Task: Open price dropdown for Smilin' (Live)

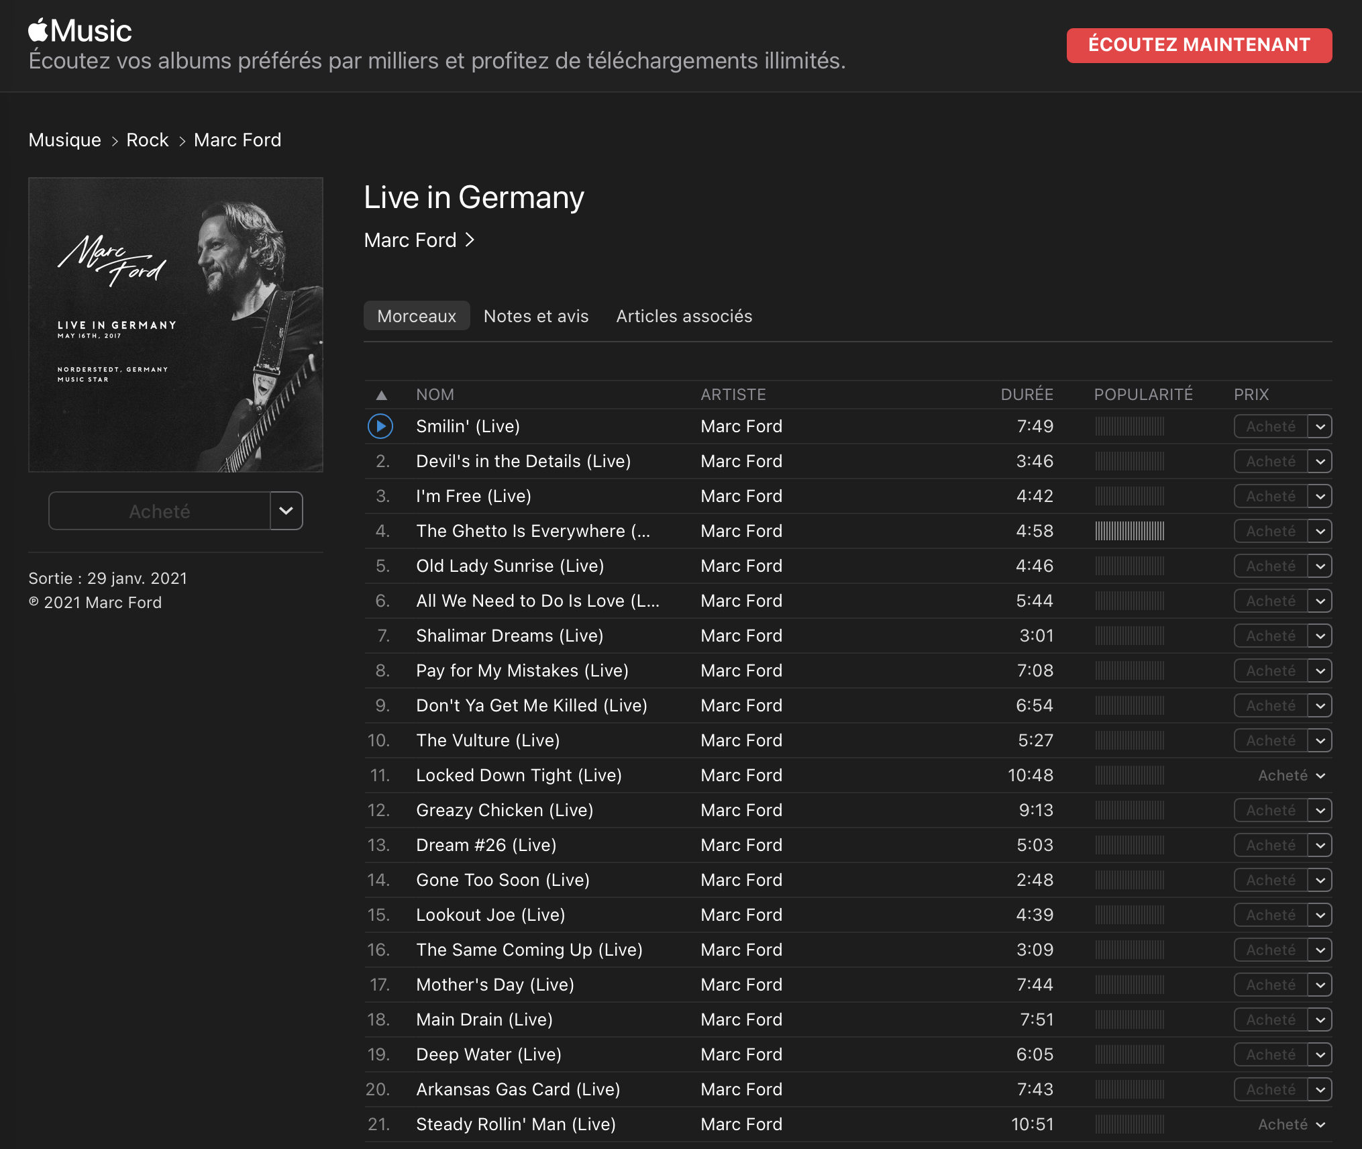Action: (x=1320, y=426)
